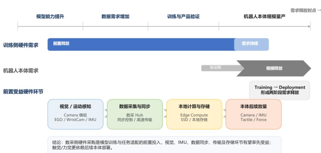Select the 本体后续放量 card title

[x=253, y=107]
